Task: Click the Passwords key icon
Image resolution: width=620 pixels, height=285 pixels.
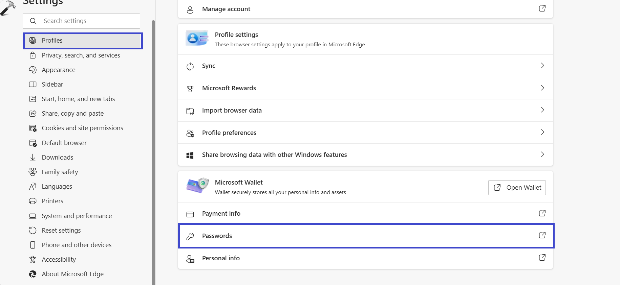Action: (190, 236)
